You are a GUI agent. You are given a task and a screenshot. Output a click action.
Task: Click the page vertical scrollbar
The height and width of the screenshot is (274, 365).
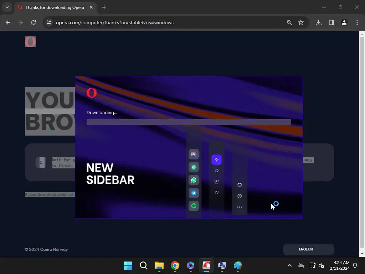[x=361, y=142]
